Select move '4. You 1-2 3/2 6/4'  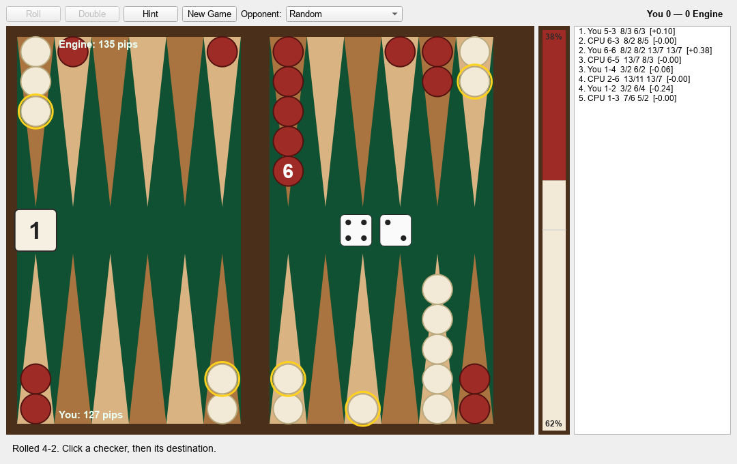click(626, 89)
